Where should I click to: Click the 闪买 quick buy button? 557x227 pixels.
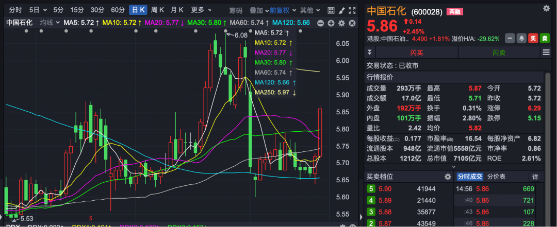[x=417, y=53]
